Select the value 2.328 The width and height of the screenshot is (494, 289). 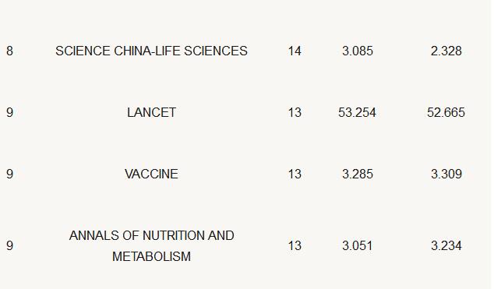coord(446,51)
